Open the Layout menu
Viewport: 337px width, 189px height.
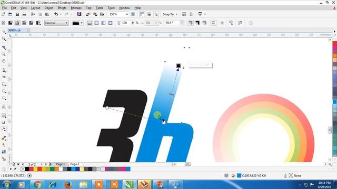coord(35,8)
